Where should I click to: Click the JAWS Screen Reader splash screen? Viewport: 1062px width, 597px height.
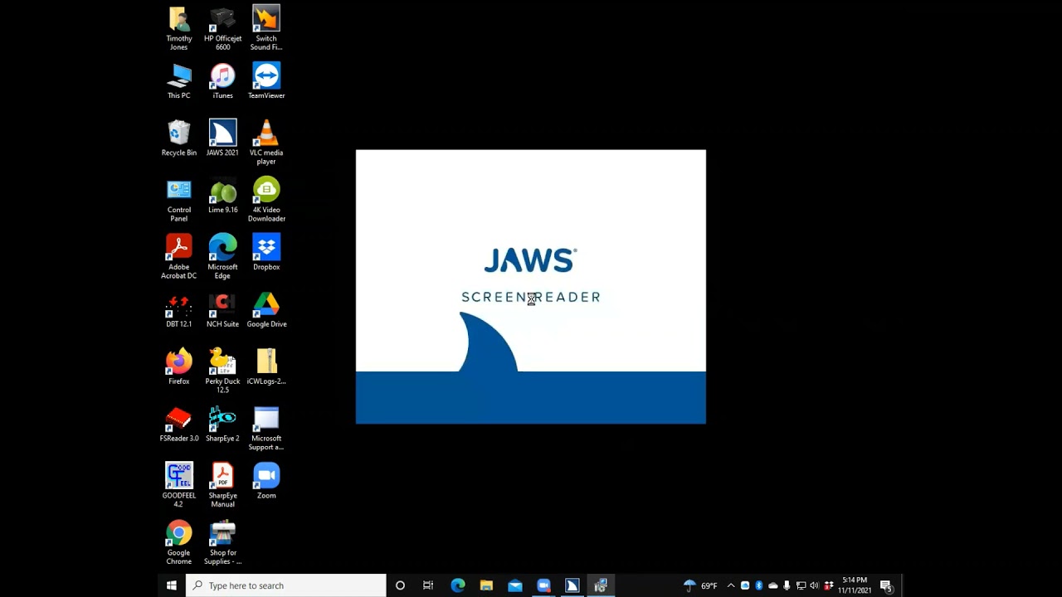coord(531,287)
